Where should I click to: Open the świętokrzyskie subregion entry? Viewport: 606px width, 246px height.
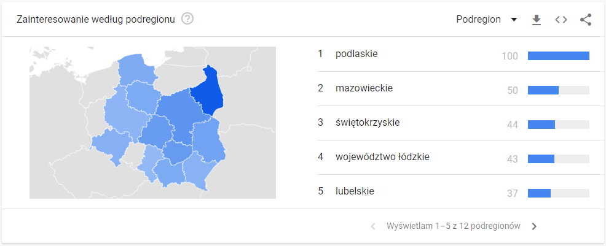click(x=368, y=123)
